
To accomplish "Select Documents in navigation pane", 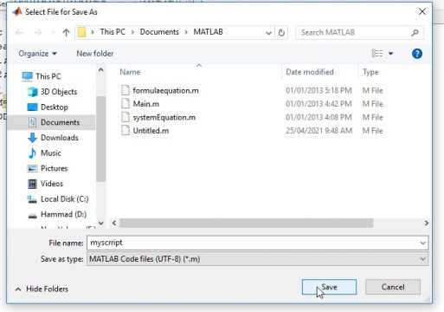I will (60, 122).
